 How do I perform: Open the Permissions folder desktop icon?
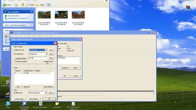(x=57, y=104)
